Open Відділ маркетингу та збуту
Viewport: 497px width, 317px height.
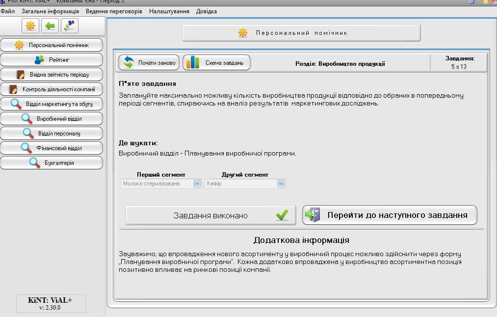52,104
